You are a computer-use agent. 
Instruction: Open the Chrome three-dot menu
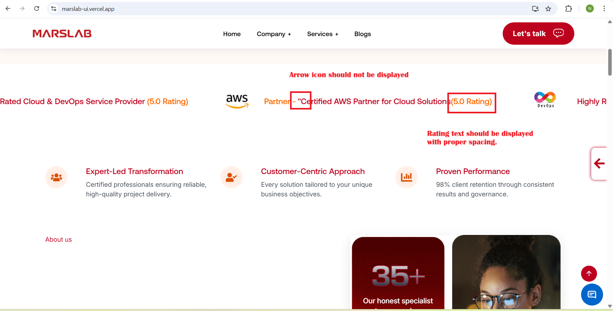point(604,9)
